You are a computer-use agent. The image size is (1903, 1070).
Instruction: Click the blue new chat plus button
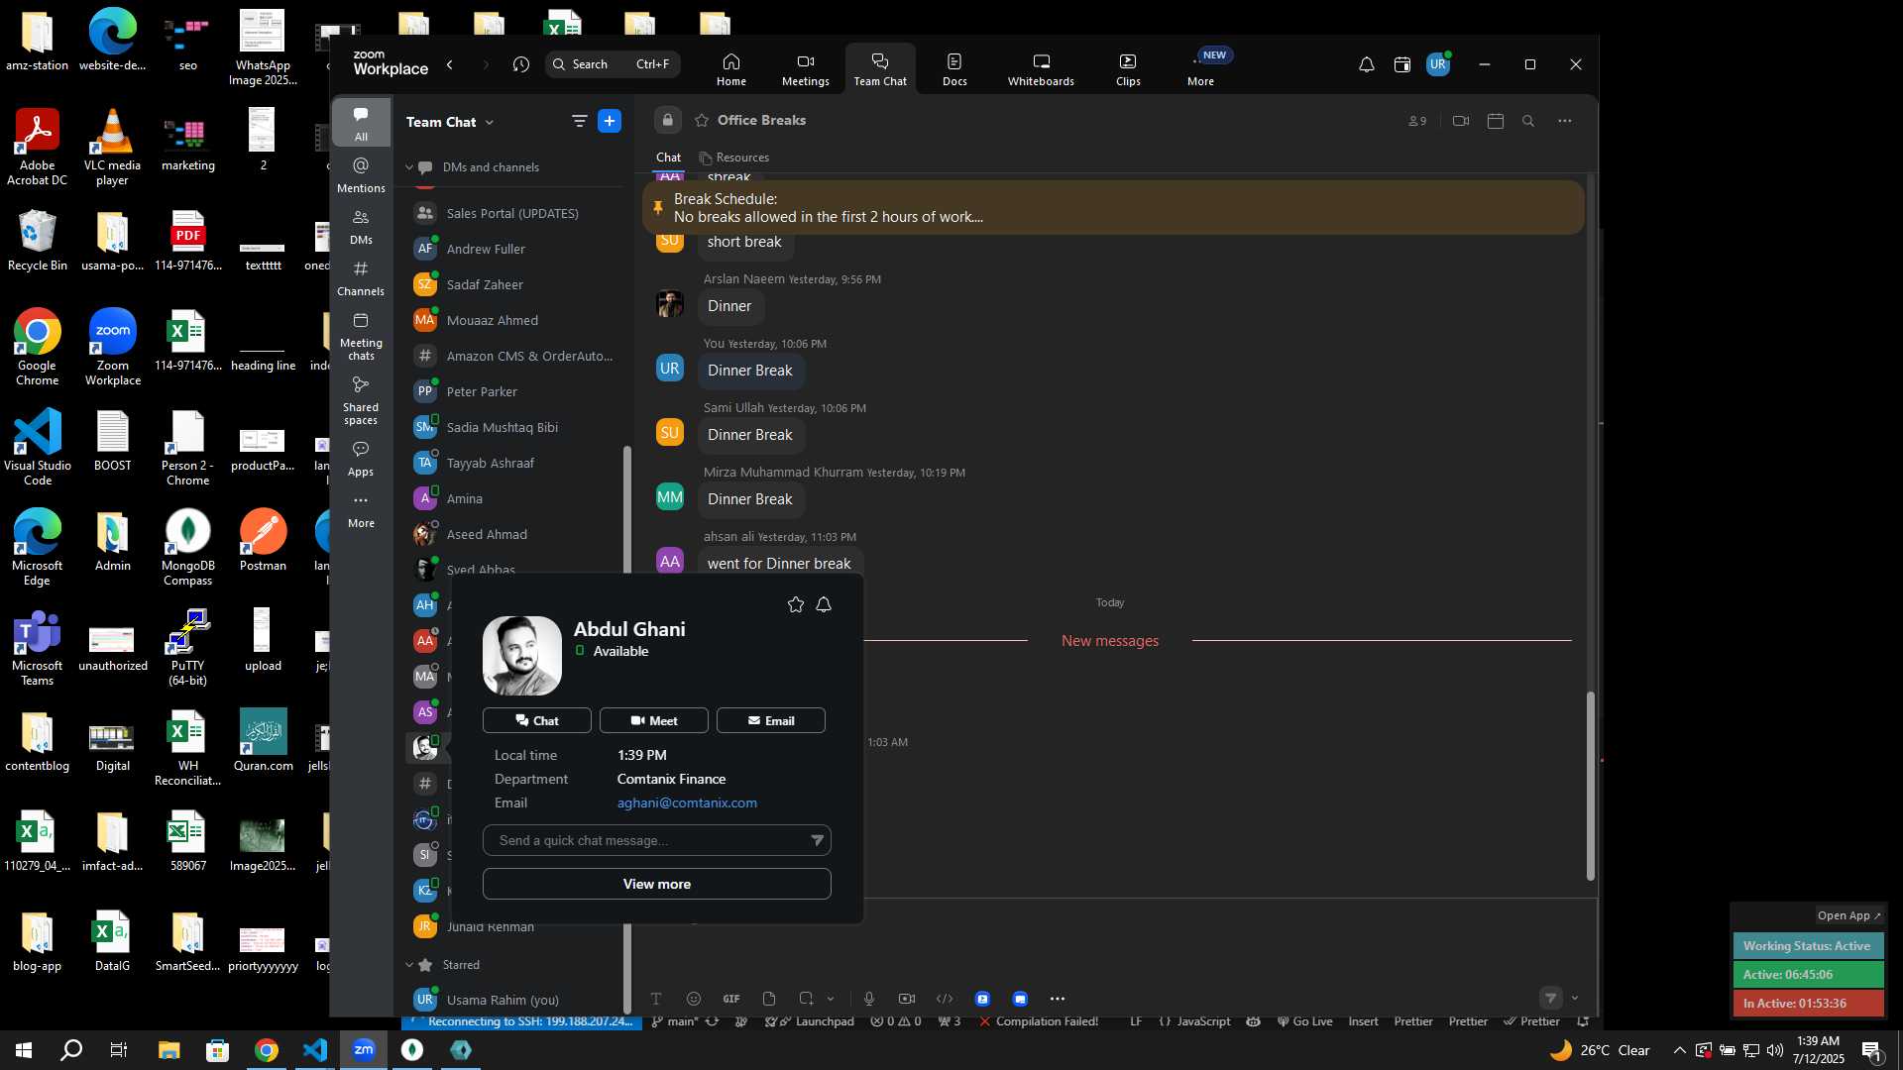(x=610, y=121)
